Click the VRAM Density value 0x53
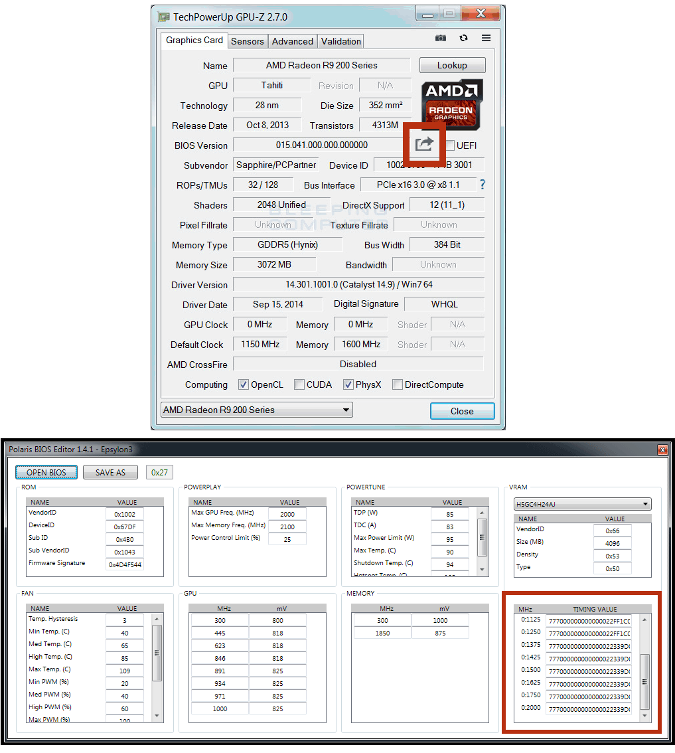Screen dimensions: 675x753 point(612,556)
